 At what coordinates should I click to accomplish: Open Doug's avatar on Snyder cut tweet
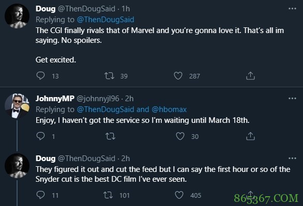tap(17, 166)
